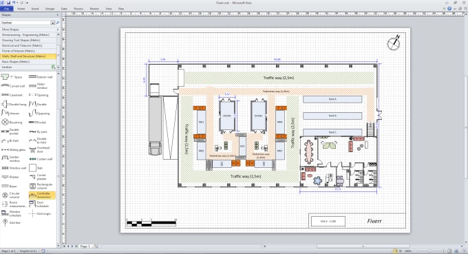
Task: Collapse the Shapes panel
Action: 58,15
